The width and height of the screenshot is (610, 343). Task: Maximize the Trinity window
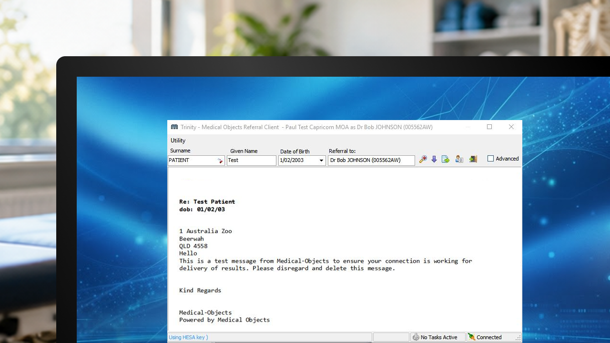[489, 127]
